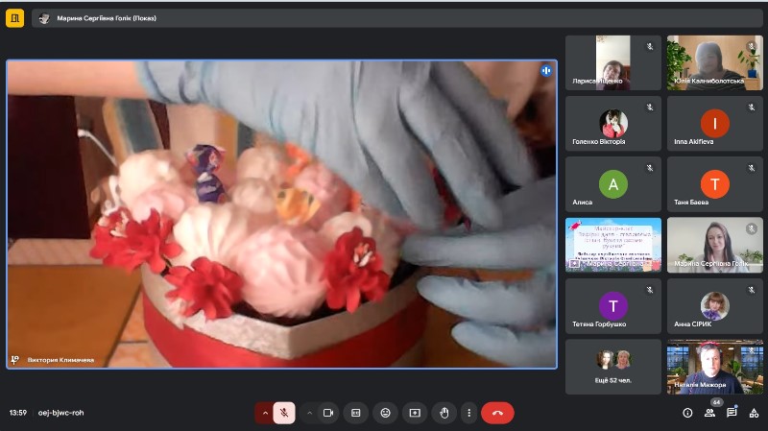Select the Марина Сергіївна Голік presentation banner
This screenshot has height=431, width=768.
(396, 18)
